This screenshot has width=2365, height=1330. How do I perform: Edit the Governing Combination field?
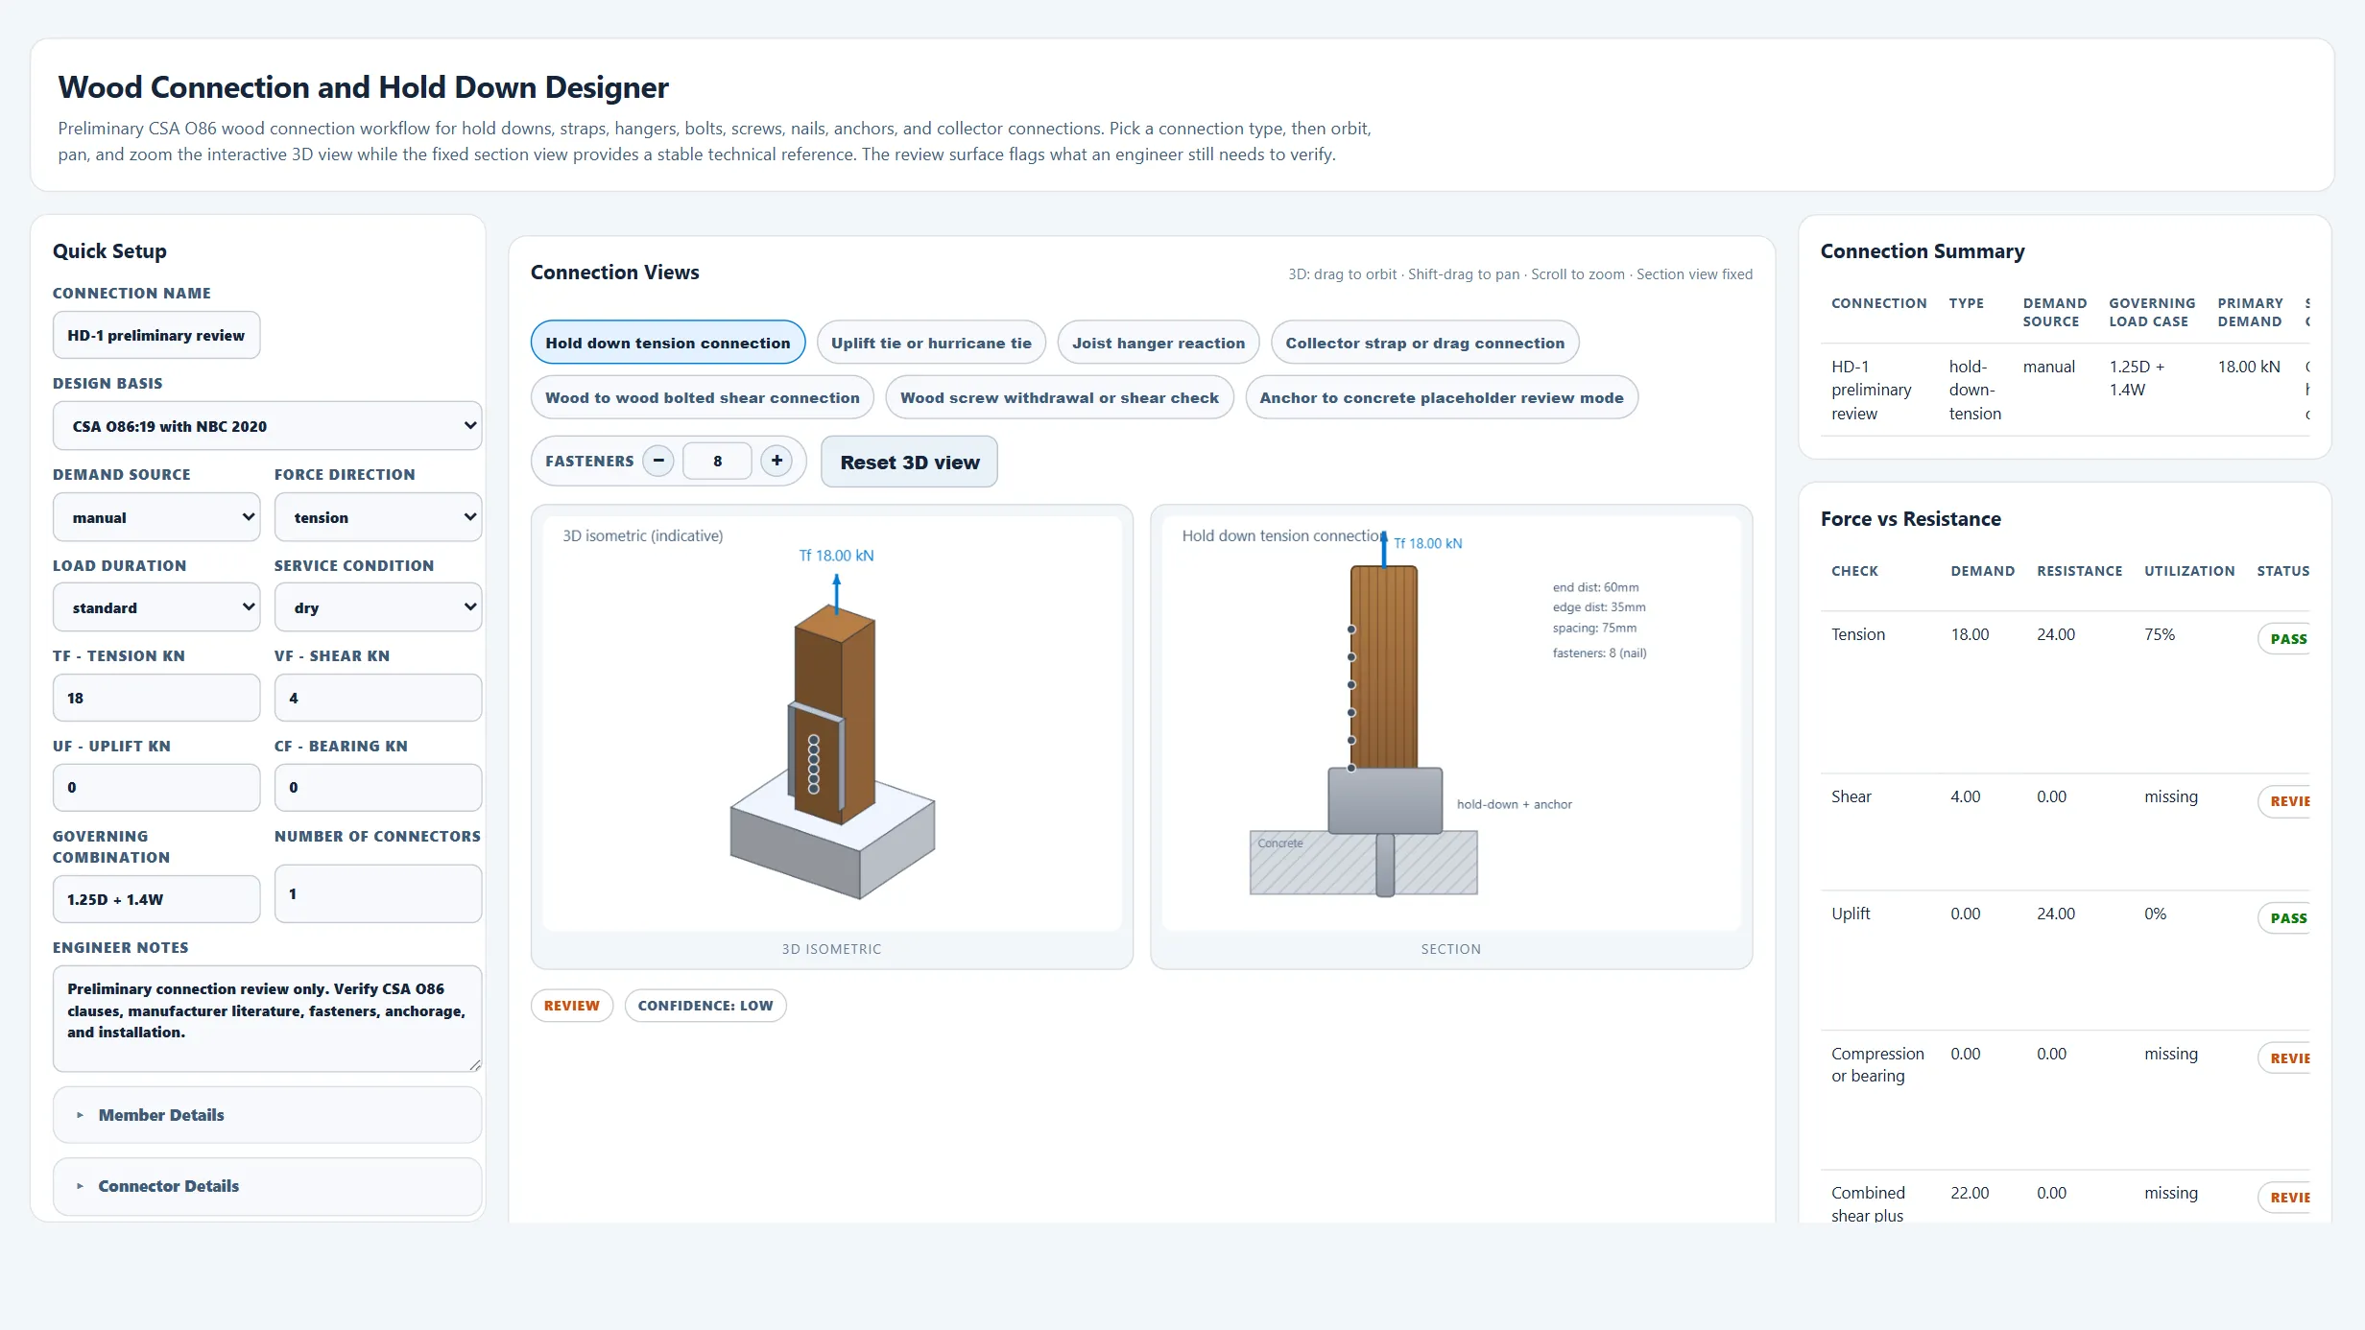tap(156, 899)
